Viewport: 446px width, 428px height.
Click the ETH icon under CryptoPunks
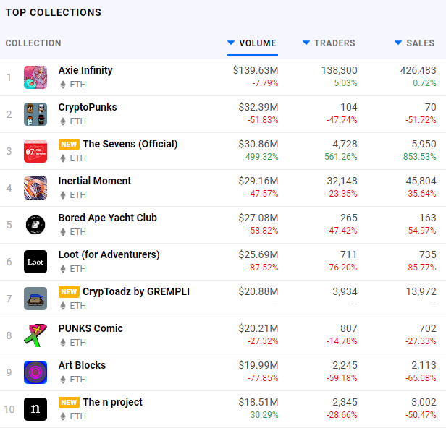click(63, 121)
